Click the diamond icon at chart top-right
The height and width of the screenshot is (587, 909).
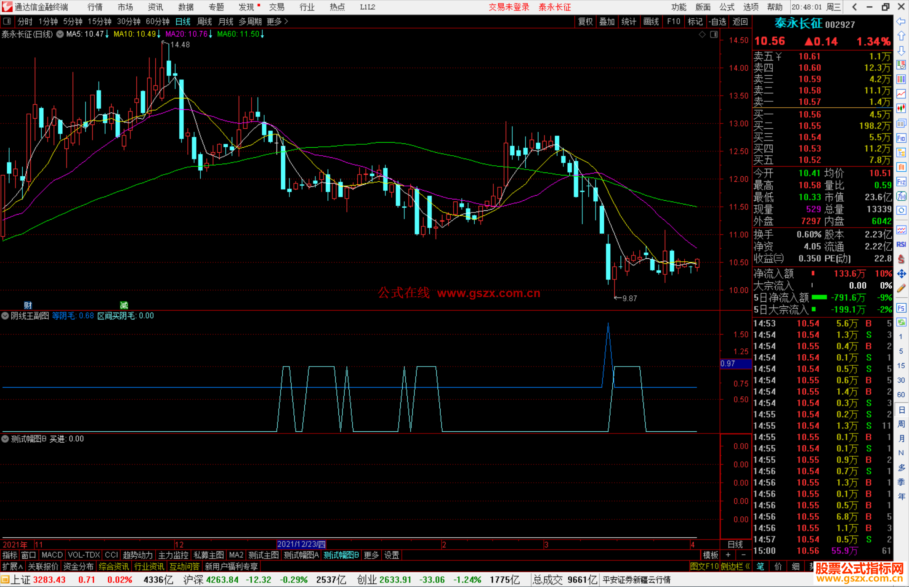click(702, 35)
